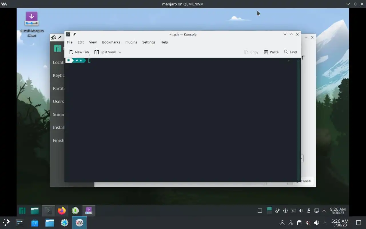Open the Edit menu in Konsole

(x=81, y=42)
